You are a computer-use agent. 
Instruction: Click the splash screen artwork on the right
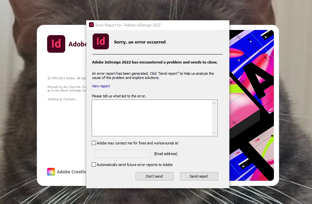[252, 105]
